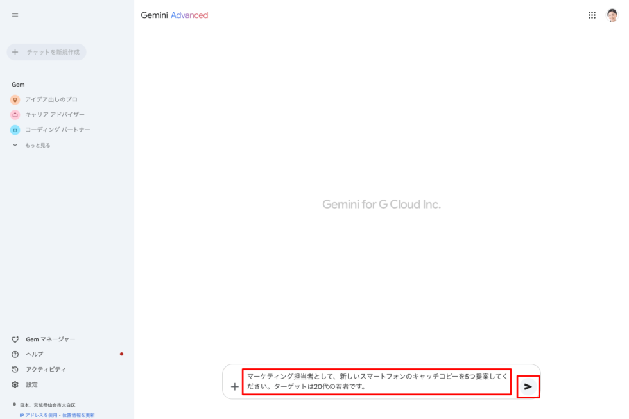Click the Google apps grid icon
The image size is (629, 419).
(x=592, y=15)
